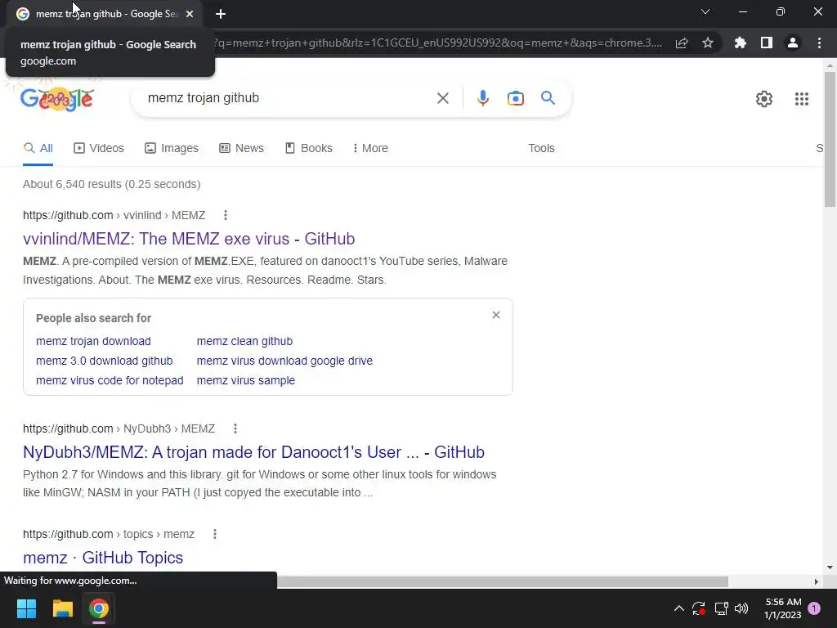
Task: Switch to the Videos tab
Action: (99, 149)
